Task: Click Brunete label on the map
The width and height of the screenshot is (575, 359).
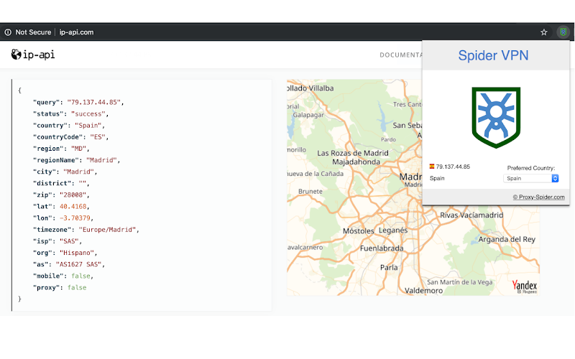Action: point(310,191)
